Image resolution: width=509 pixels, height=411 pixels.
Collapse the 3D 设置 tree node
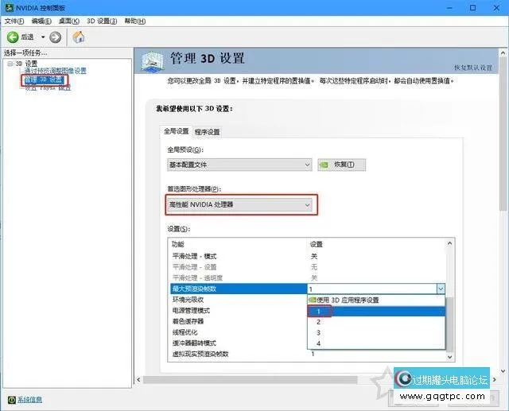10,64
